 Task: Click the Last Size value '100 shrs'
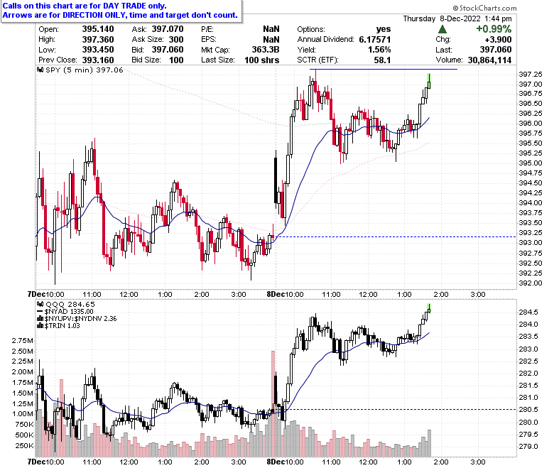pyautogui.click(x=262, y=60)
